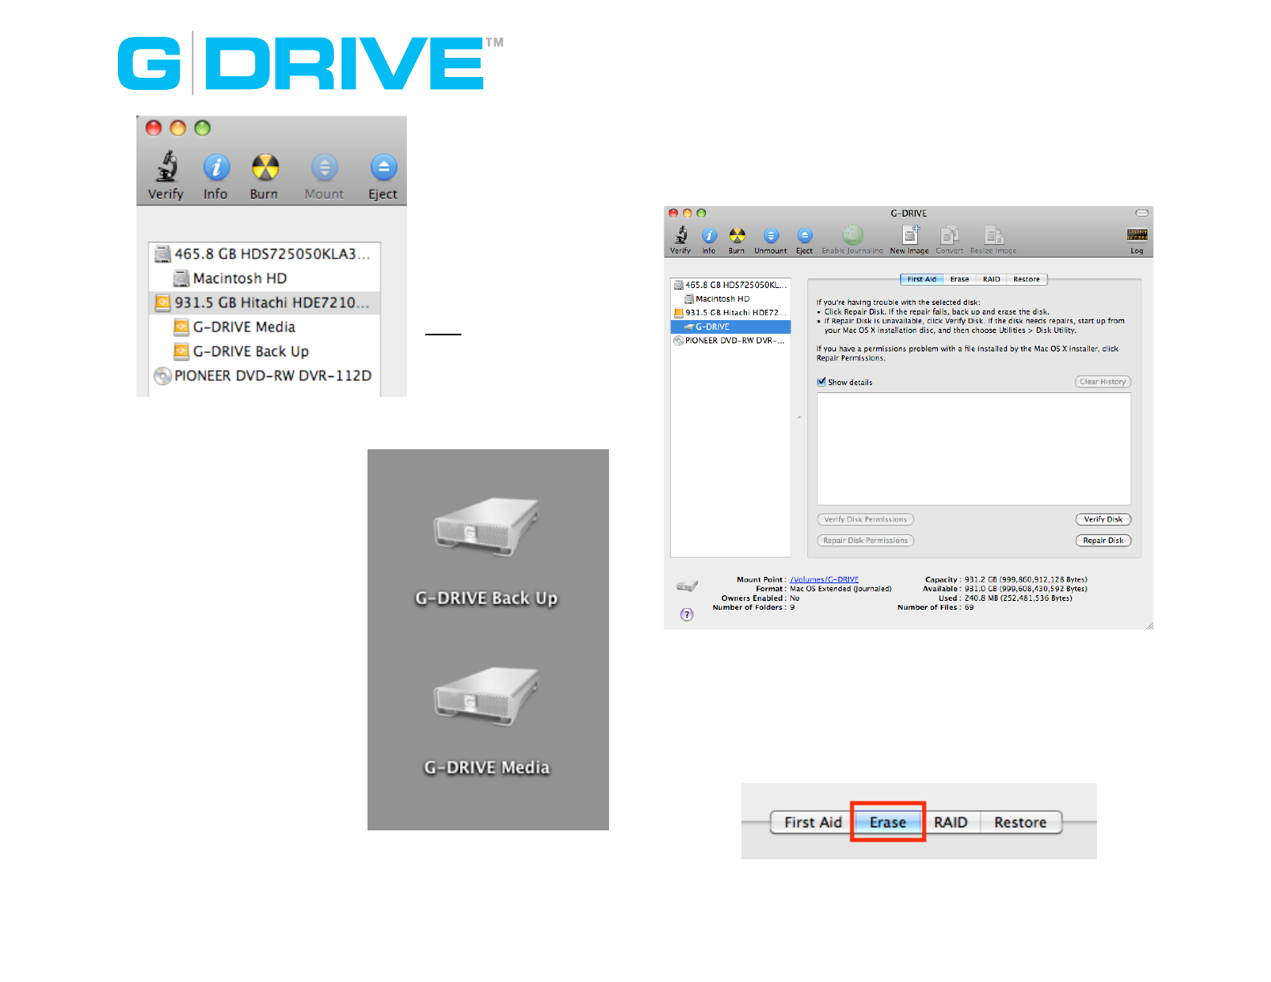This screenshot has width=1271, height=982.
Task: Click 'Capacity' value 931.2 GB text
Action: tap(1026, 579)
